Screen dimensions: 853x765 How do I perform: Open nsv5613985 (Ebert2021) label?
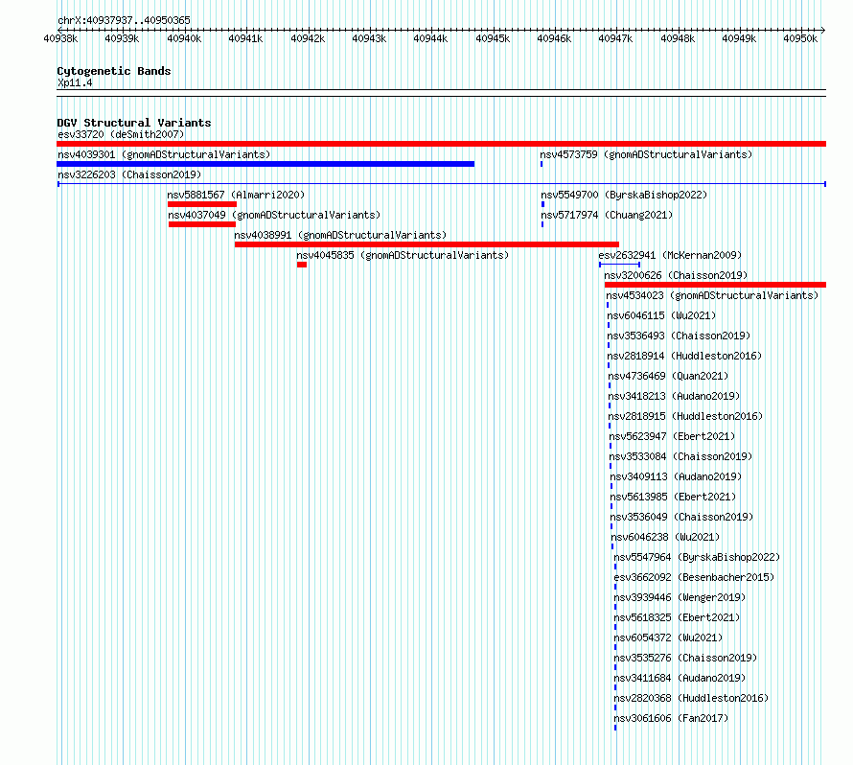coord(673,497)
